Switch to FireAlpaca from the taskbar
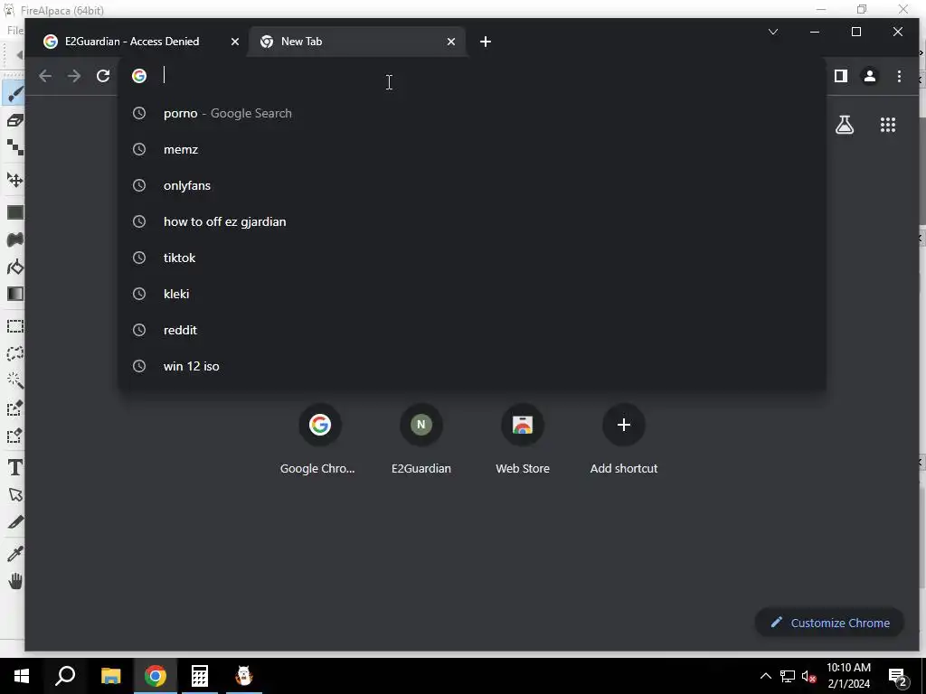The height and width of the screenshot is (694, 926). pos(244,676)
